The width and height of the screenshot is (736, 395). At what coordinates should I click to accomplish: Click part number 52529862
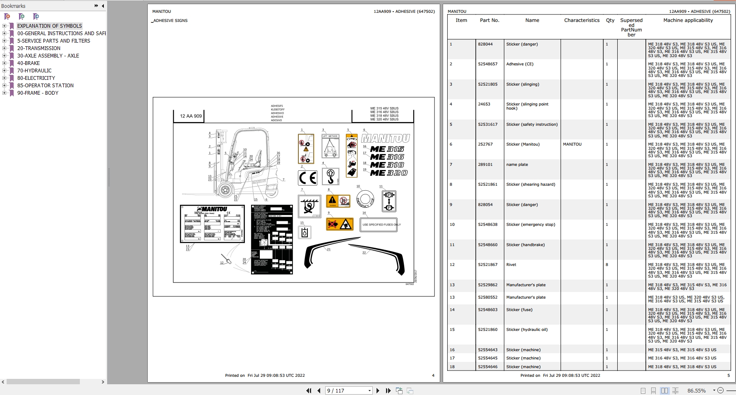pos(488,285)
